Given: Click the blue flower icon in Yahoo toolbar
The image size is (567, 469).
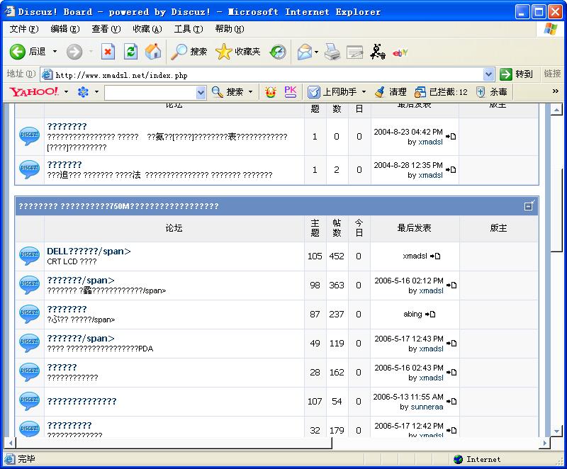Looking at the screenshot, I should pos(83,92).
